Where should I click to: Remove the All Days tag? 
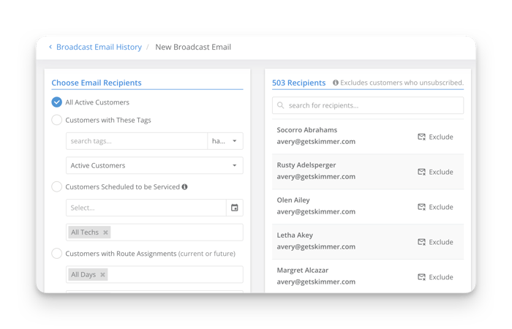(x=102, y=274)
